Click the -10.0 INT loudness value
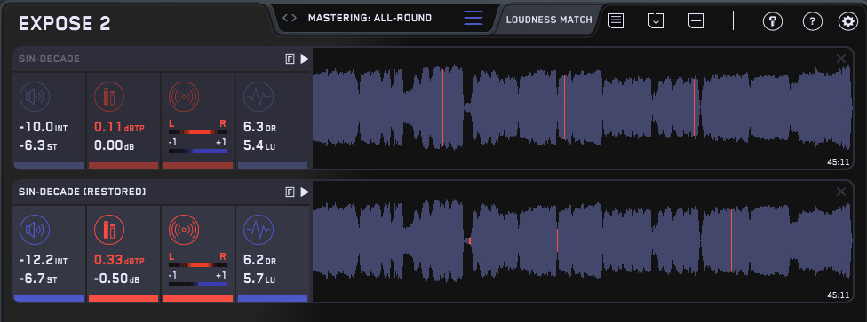This screenshot has height=322, width=867. 44,128
